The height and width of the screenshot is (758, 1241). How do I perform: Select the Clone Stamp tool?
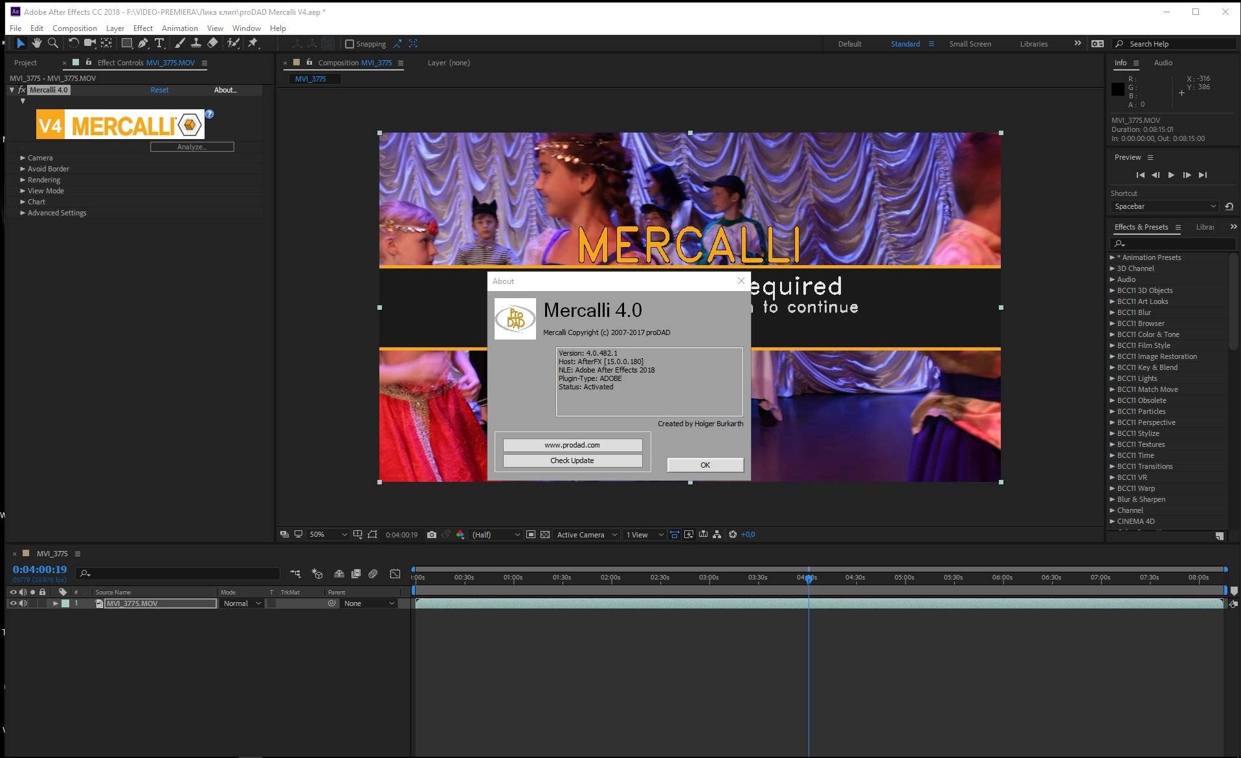pyautogui.click(x=196, y=43)
